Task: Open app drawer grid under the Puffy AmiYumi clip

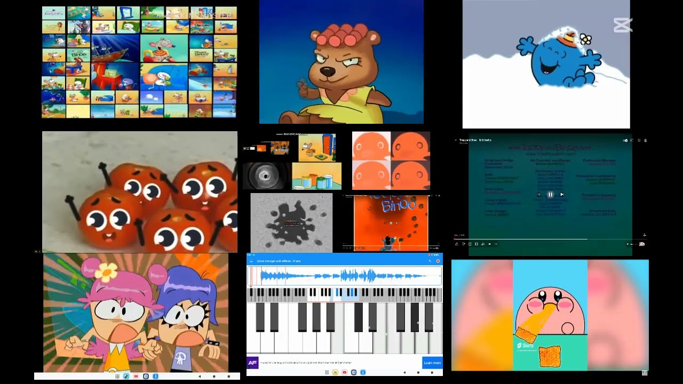Action: [117, 377]
